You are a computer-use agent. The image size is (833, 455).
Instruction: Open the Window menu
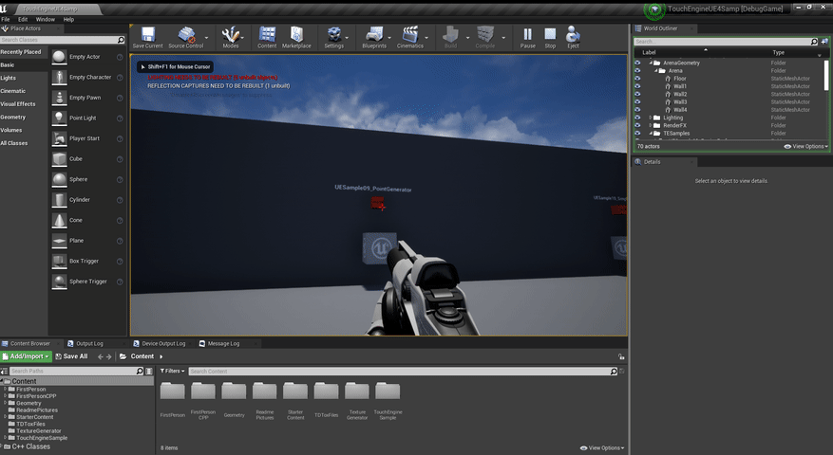[45, 19]
